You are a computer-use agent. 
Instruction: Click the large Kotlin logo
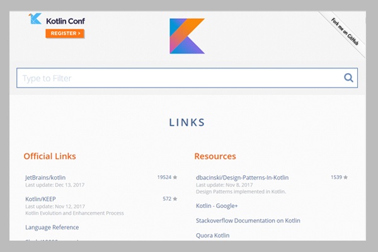[x=187, y=36]
